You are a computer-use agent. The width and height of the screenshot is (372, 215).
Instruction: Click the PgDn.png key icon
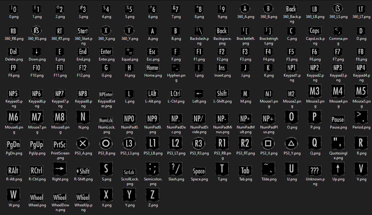pyautogui.click(x=13, y=145)
